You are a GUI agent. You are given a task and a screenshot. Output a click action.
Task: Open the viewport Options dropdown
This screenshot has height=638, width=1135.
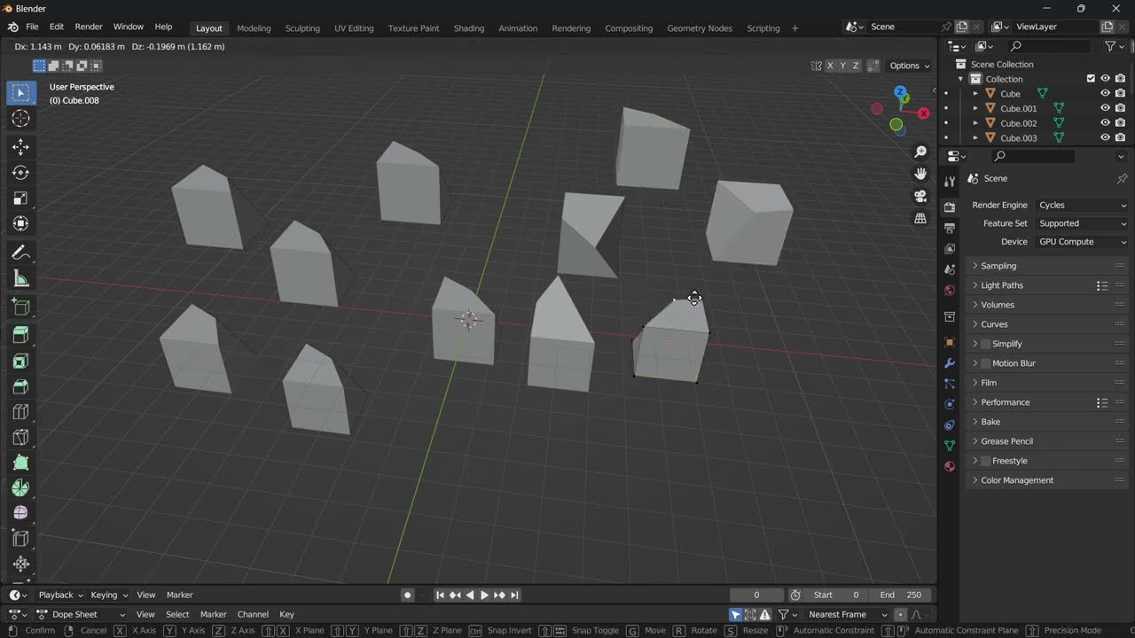[x=910, y=66]
